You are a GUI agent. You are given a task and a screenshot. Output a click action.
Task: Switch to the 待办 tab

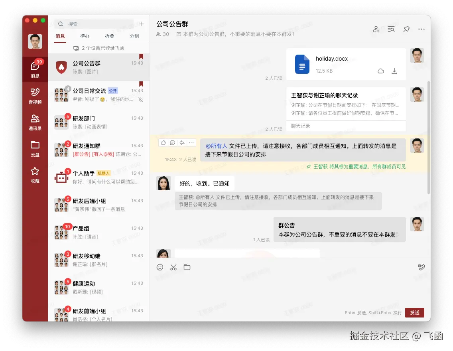[85, 36]
